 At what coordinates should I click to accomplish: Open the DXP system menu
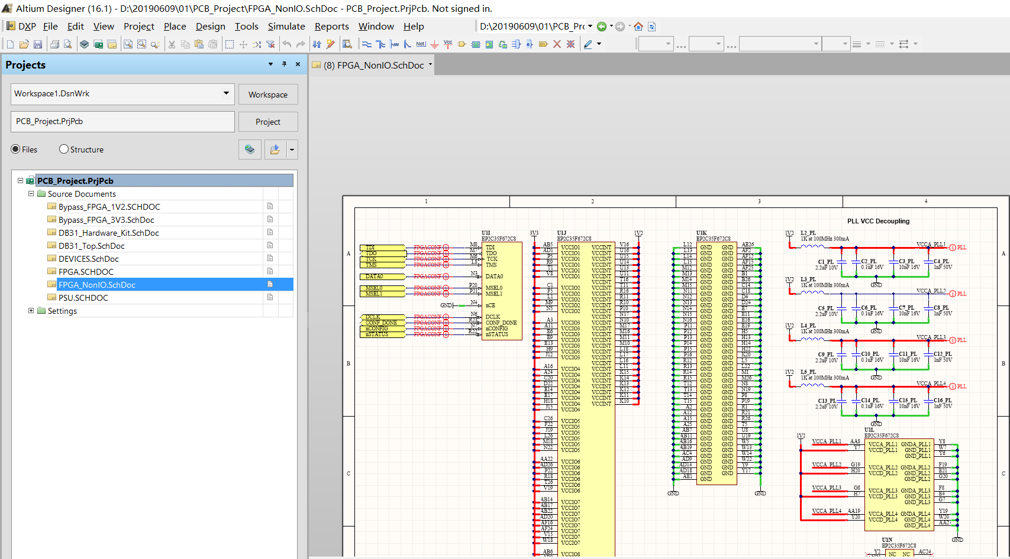(22, 27)
